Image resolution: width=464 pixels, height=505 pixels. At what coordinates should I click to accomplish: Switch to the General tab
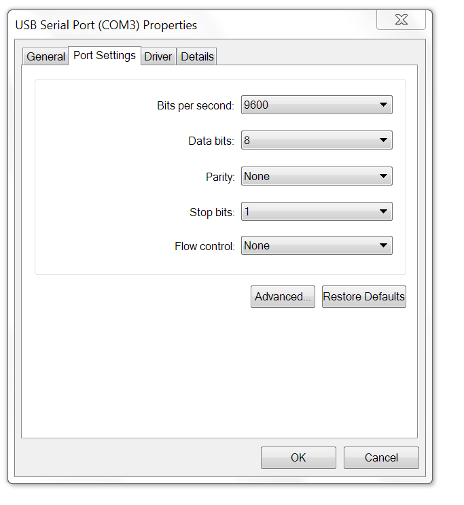(x=46, y=56)
